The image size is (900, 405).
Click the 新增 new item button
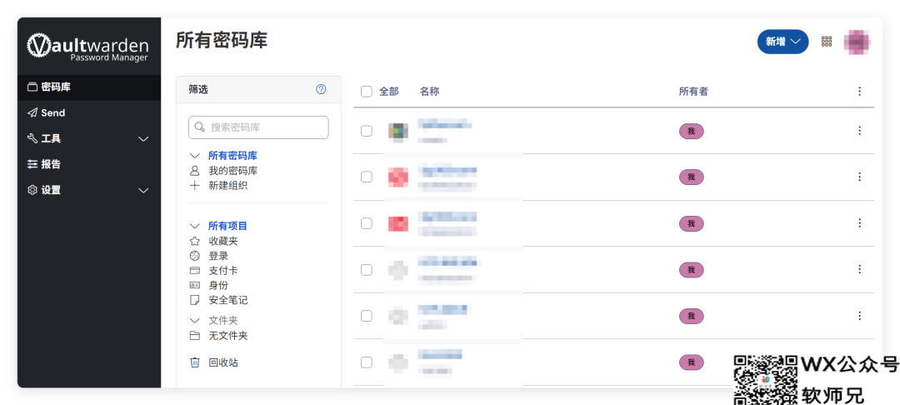click(x=782, y=42)
